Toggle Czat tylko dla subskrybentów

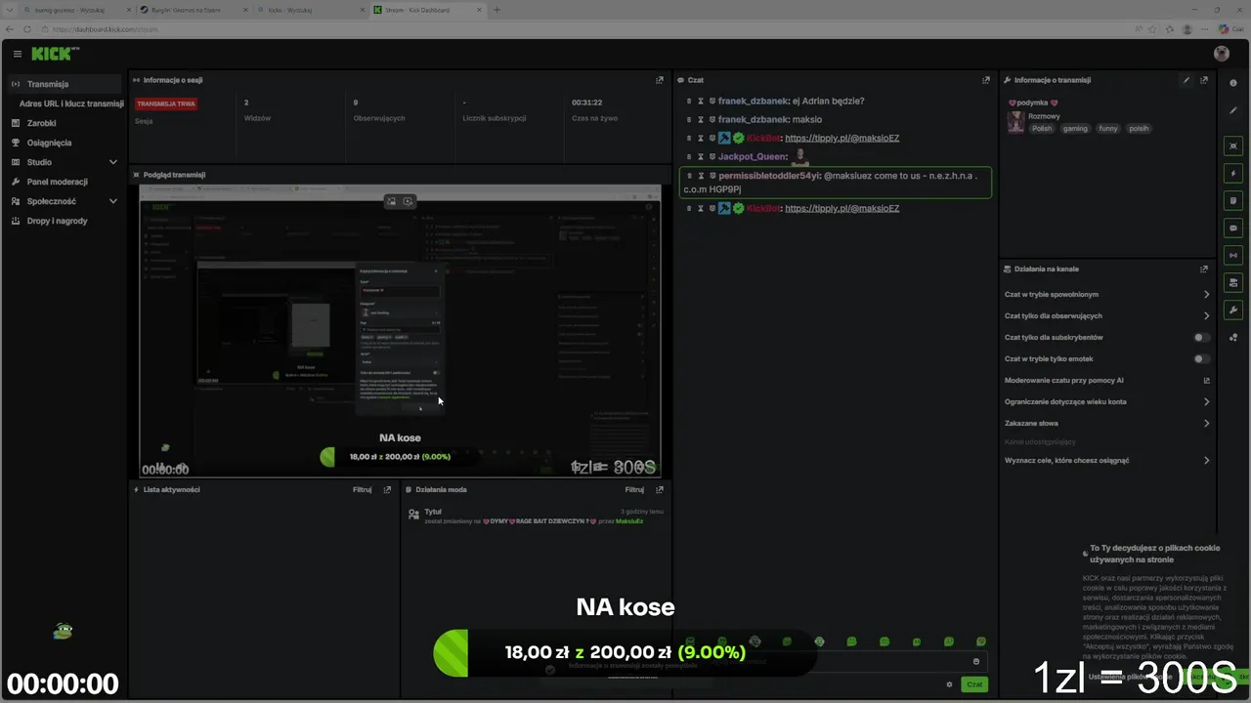coord(1201,337)
